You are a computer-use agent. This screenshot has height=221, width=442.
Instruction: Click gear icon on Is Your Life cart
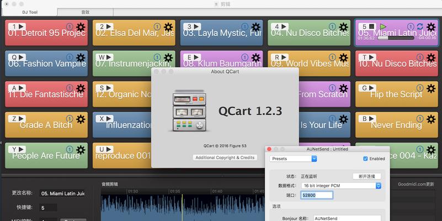[x=343, y=119]
